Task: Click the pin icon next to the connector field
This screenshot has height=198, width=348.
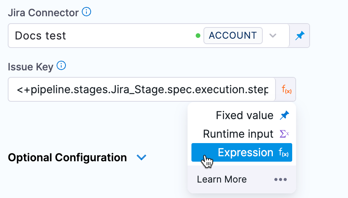Action: [x=300, y=36]
